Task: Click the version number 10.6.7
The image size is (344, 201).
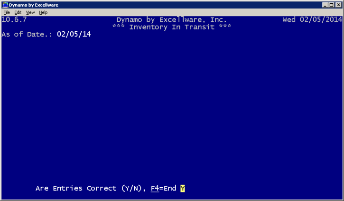Action: (14, 20)
